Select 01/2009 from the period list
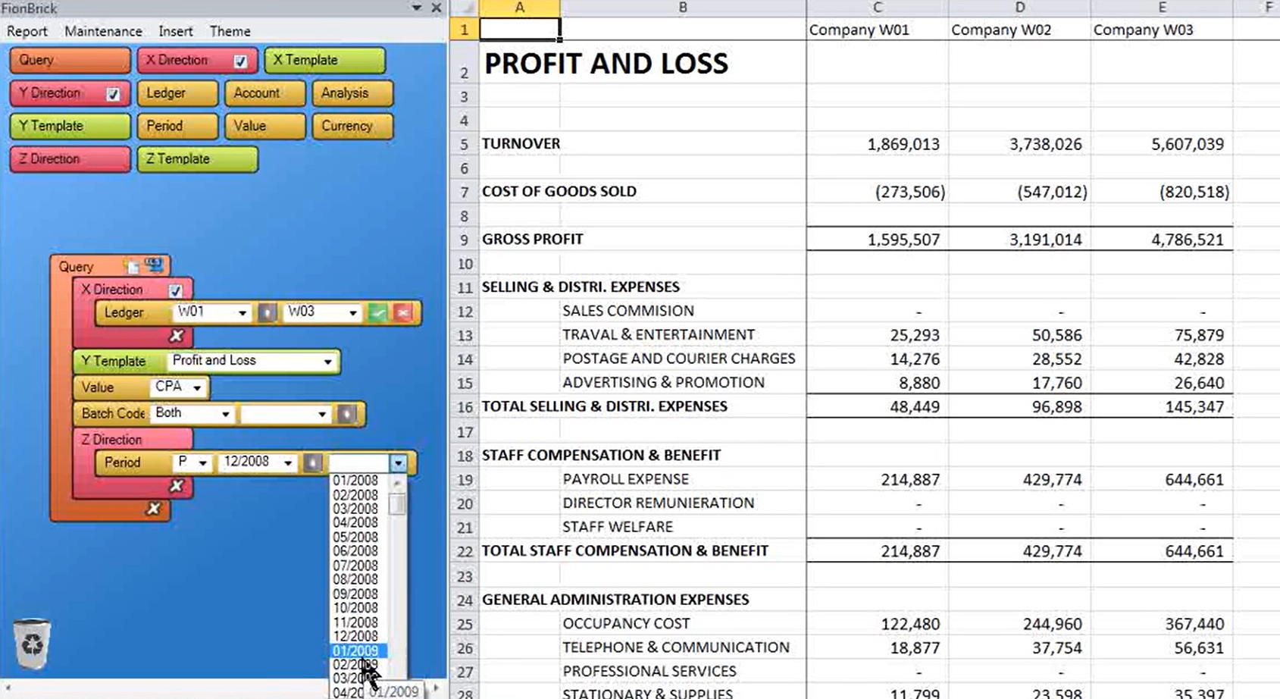This screenshot has height=699, width=1280. click(356, 650)
